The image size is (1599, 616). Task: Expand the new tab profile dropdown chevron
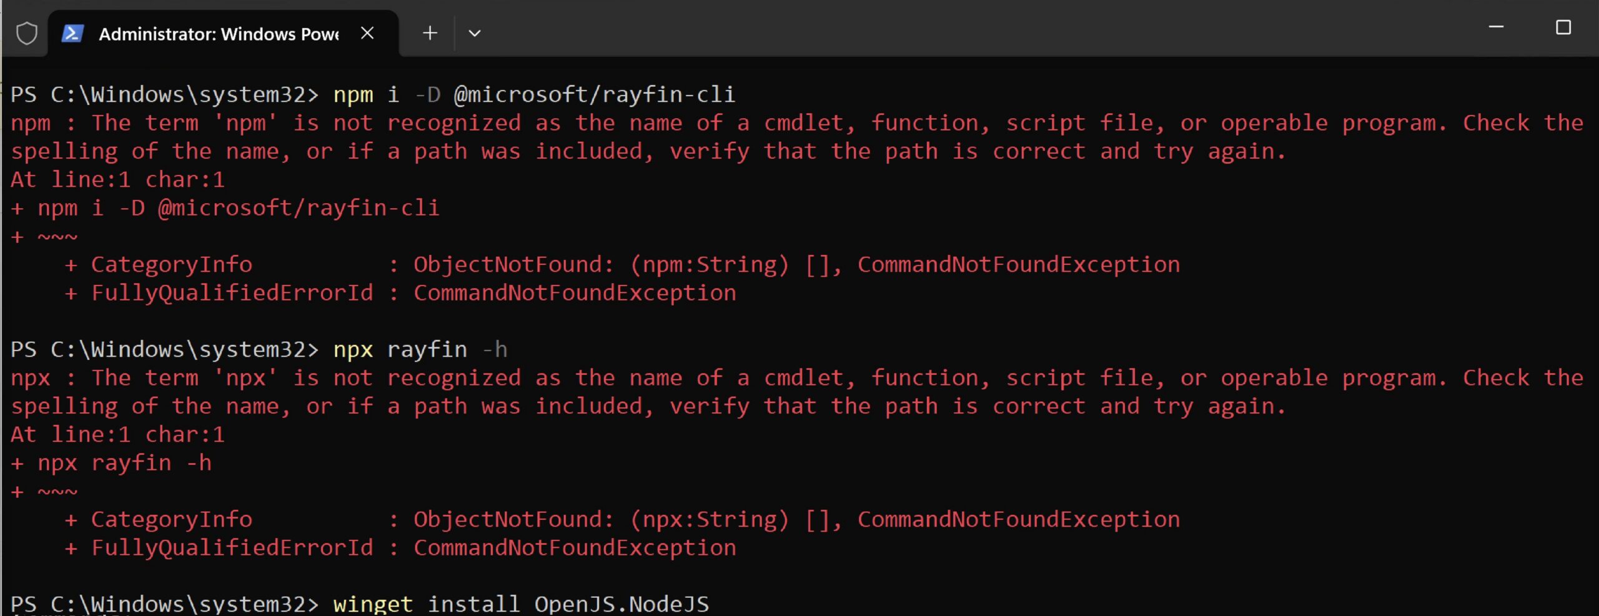point(475,33)
